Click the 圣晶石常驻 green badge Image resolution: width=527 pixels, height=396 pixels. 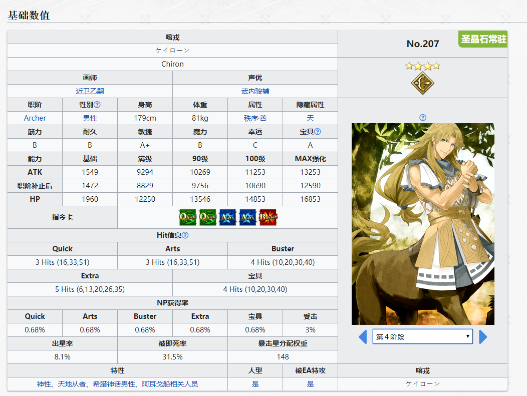pyautogui.click(x=483, y=39)
